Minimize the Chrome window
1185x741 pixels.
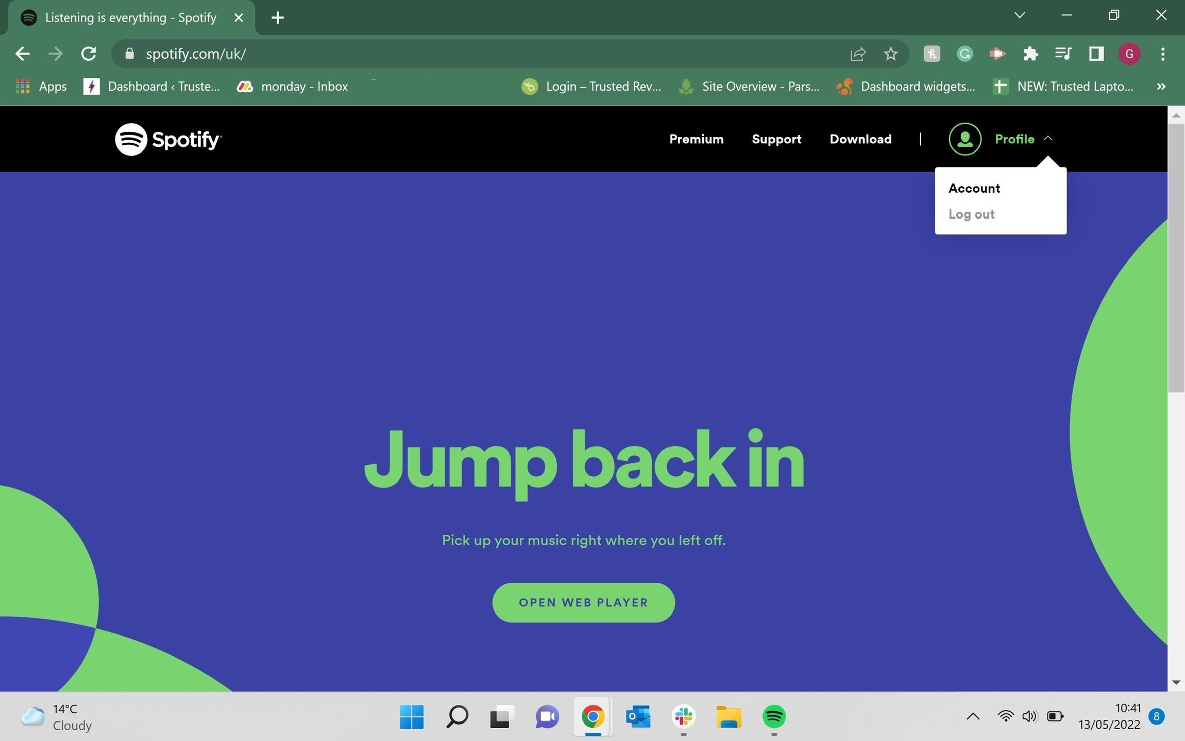tap(1066, 15)
